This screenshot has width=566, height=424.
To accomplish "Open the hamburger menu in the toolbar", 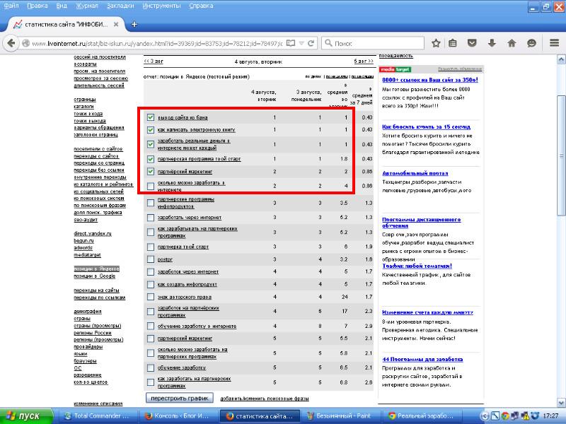I will tap(555, 43).
